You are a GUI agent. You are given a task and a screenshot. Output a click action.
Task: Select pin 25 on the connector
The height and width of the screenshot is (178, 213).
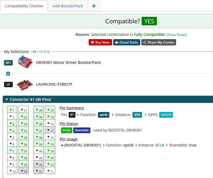tap(24, 137)
